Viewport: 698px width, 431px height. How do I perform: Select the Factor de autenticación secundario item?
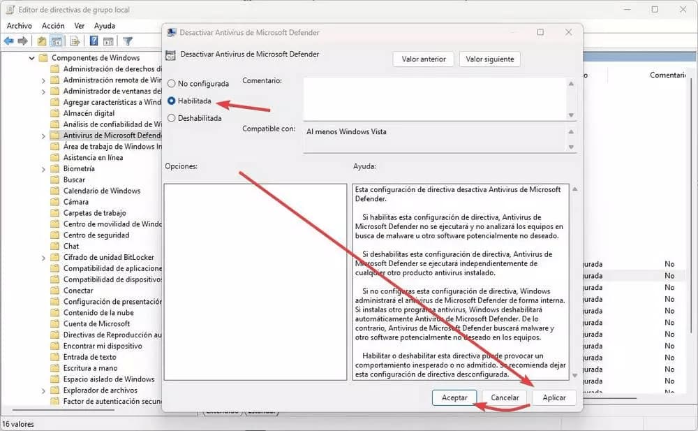[x=112, y=401]
